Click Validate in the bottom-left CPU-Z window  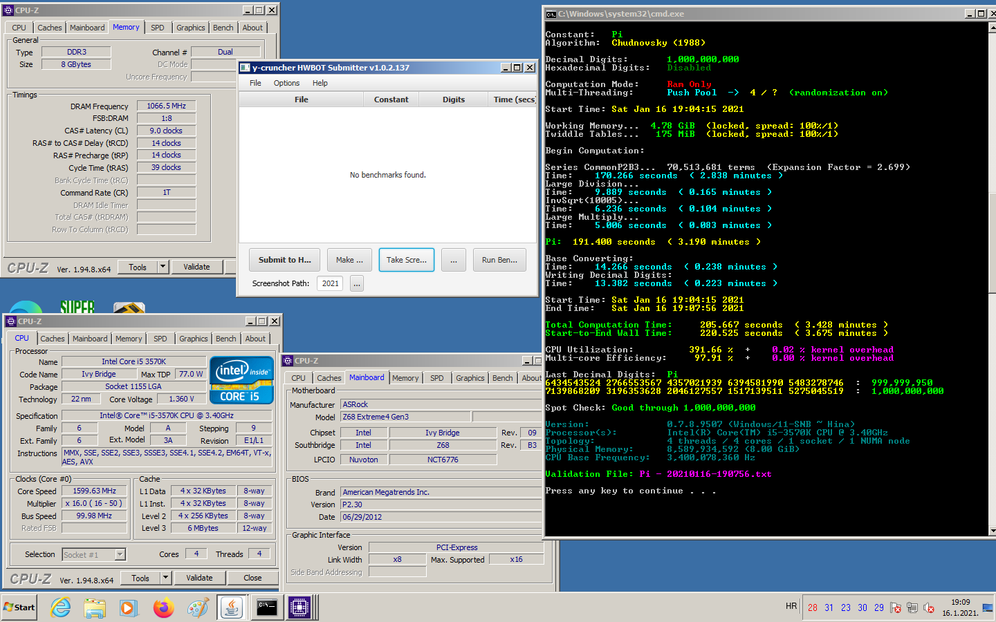[199, 578]
